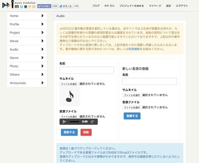Play the audio in the player
199x163 pixels.
pyautogui.click(x=64, y=122)
